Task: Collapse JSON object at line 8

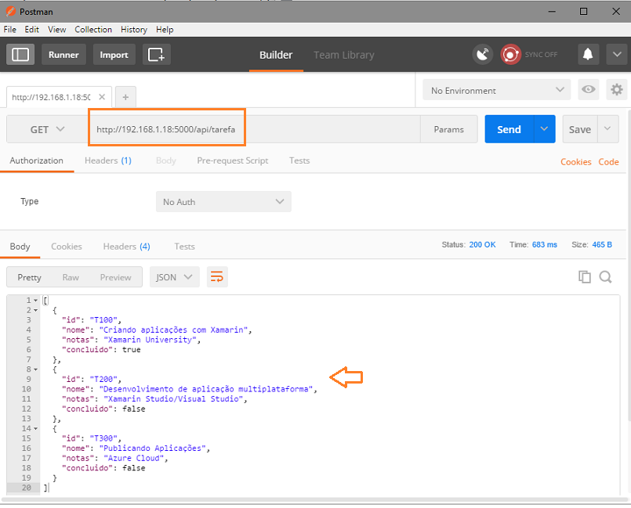Action: click(35, 369)
